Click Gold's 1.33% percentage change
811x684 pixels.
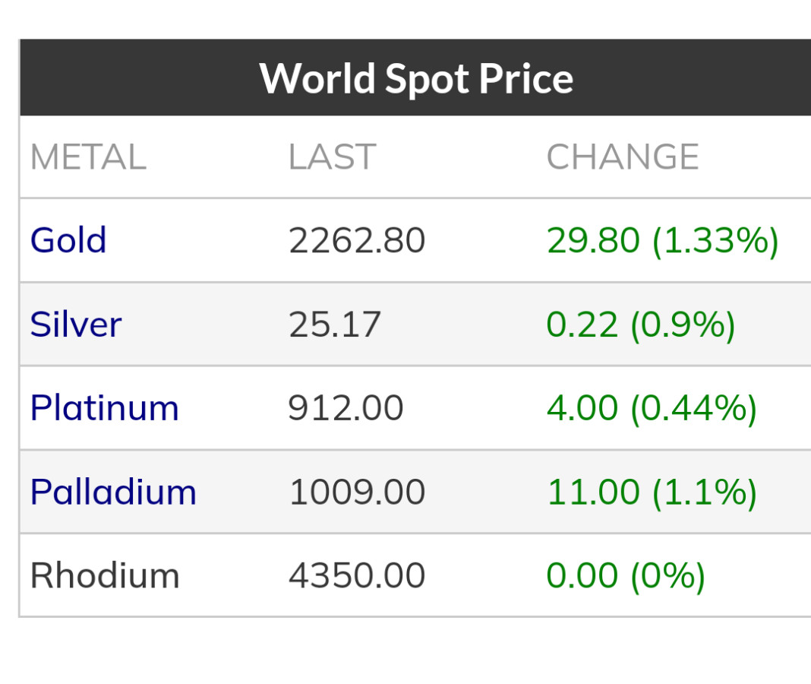(x=715, y=240)
